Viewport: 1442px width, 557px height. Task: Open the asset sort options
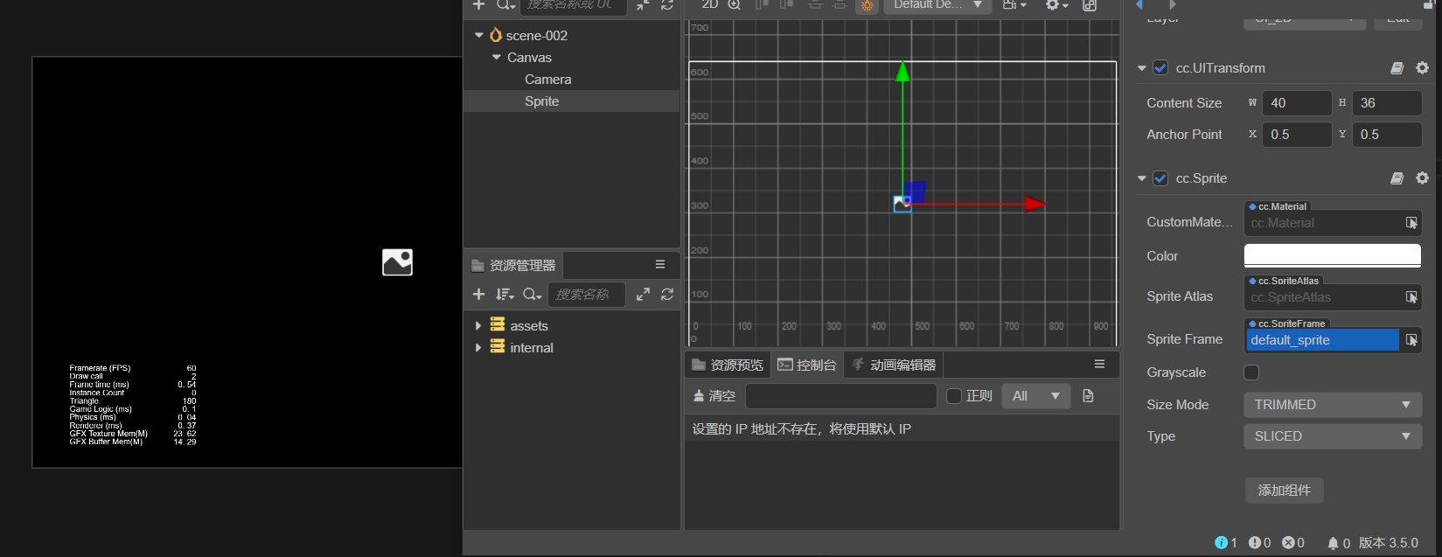point(505,295)
